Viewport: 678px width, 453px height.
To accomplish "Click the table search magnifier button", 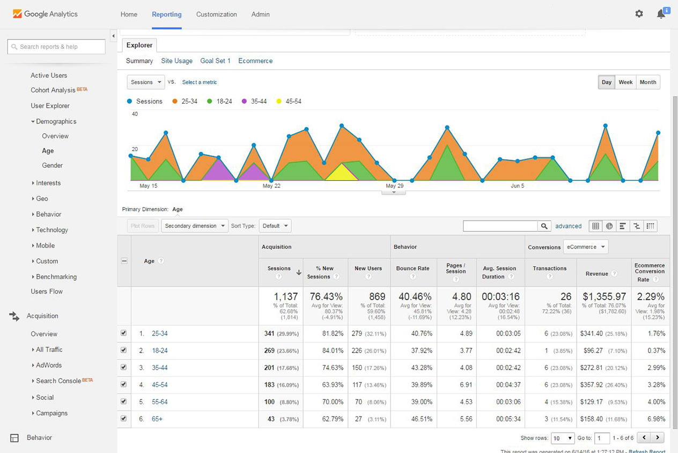I will 544,226.
